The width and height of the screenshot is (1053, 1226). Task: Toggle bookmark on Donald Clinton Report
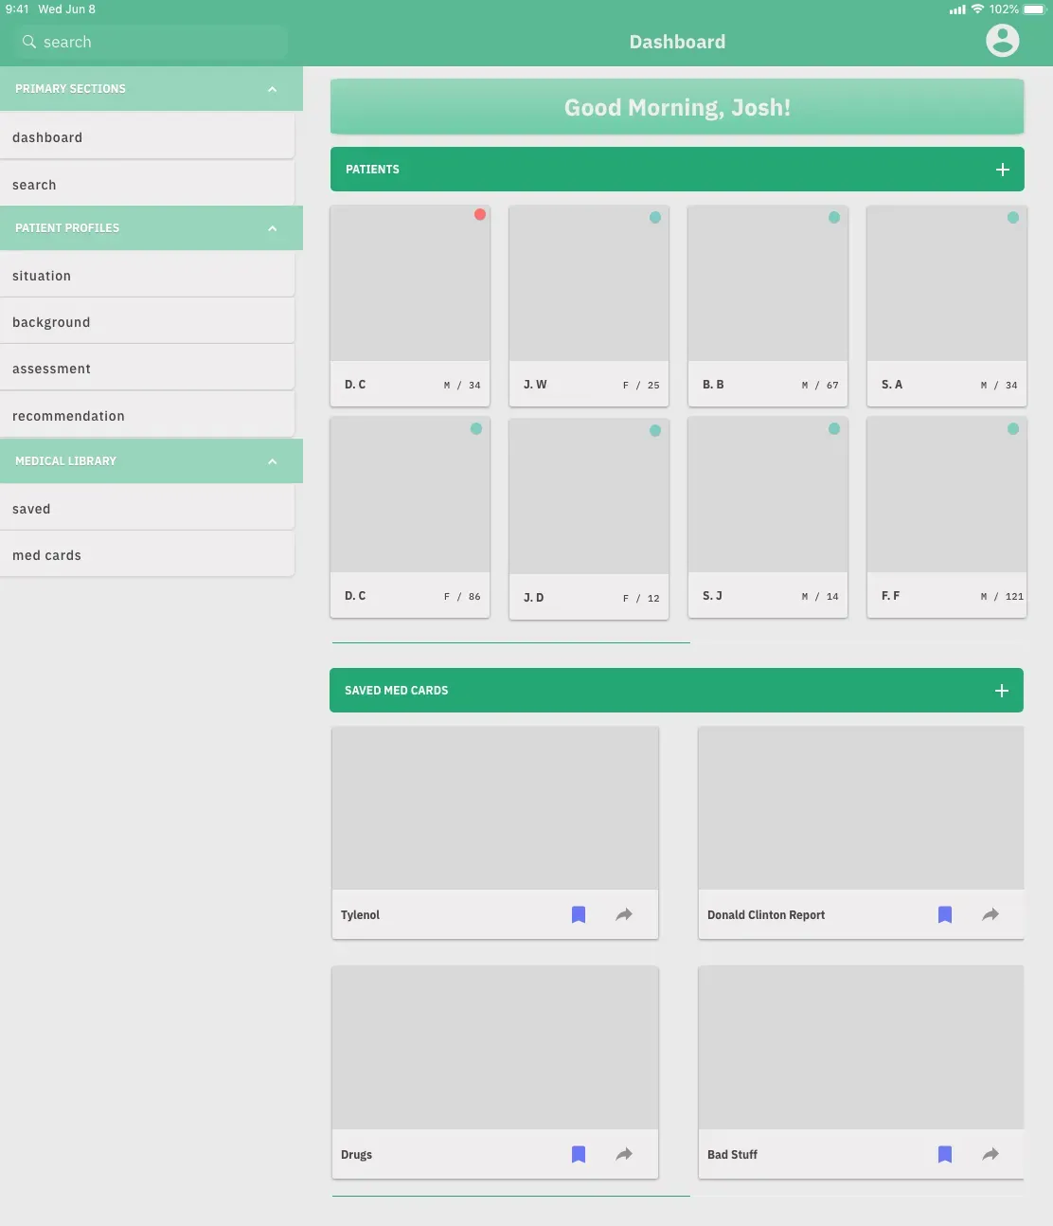945,914
